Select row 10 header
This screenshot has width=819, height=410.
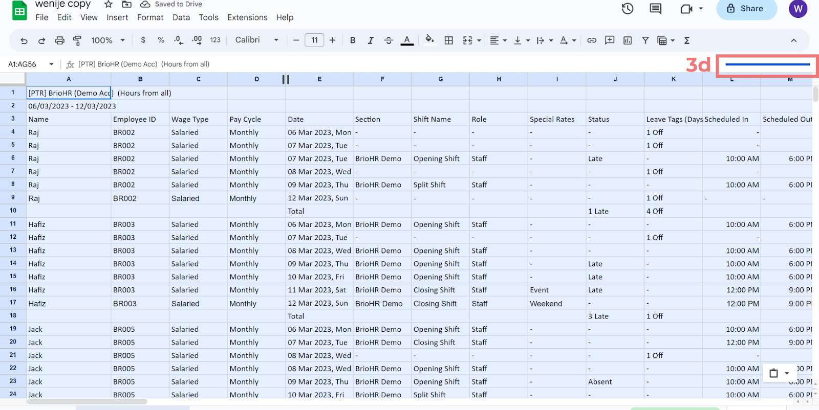(x=13, y=211)
